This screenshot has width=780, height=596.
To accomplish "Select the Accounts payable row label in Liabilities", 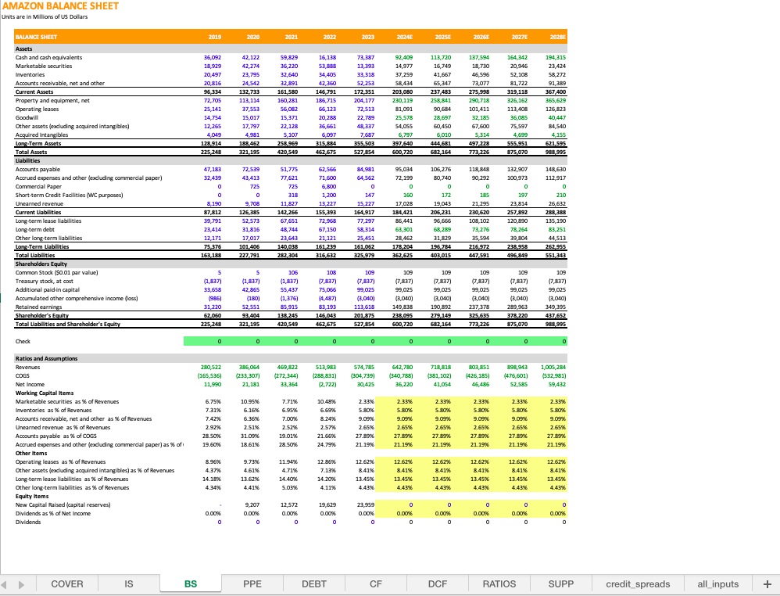I will pos(38,169).
